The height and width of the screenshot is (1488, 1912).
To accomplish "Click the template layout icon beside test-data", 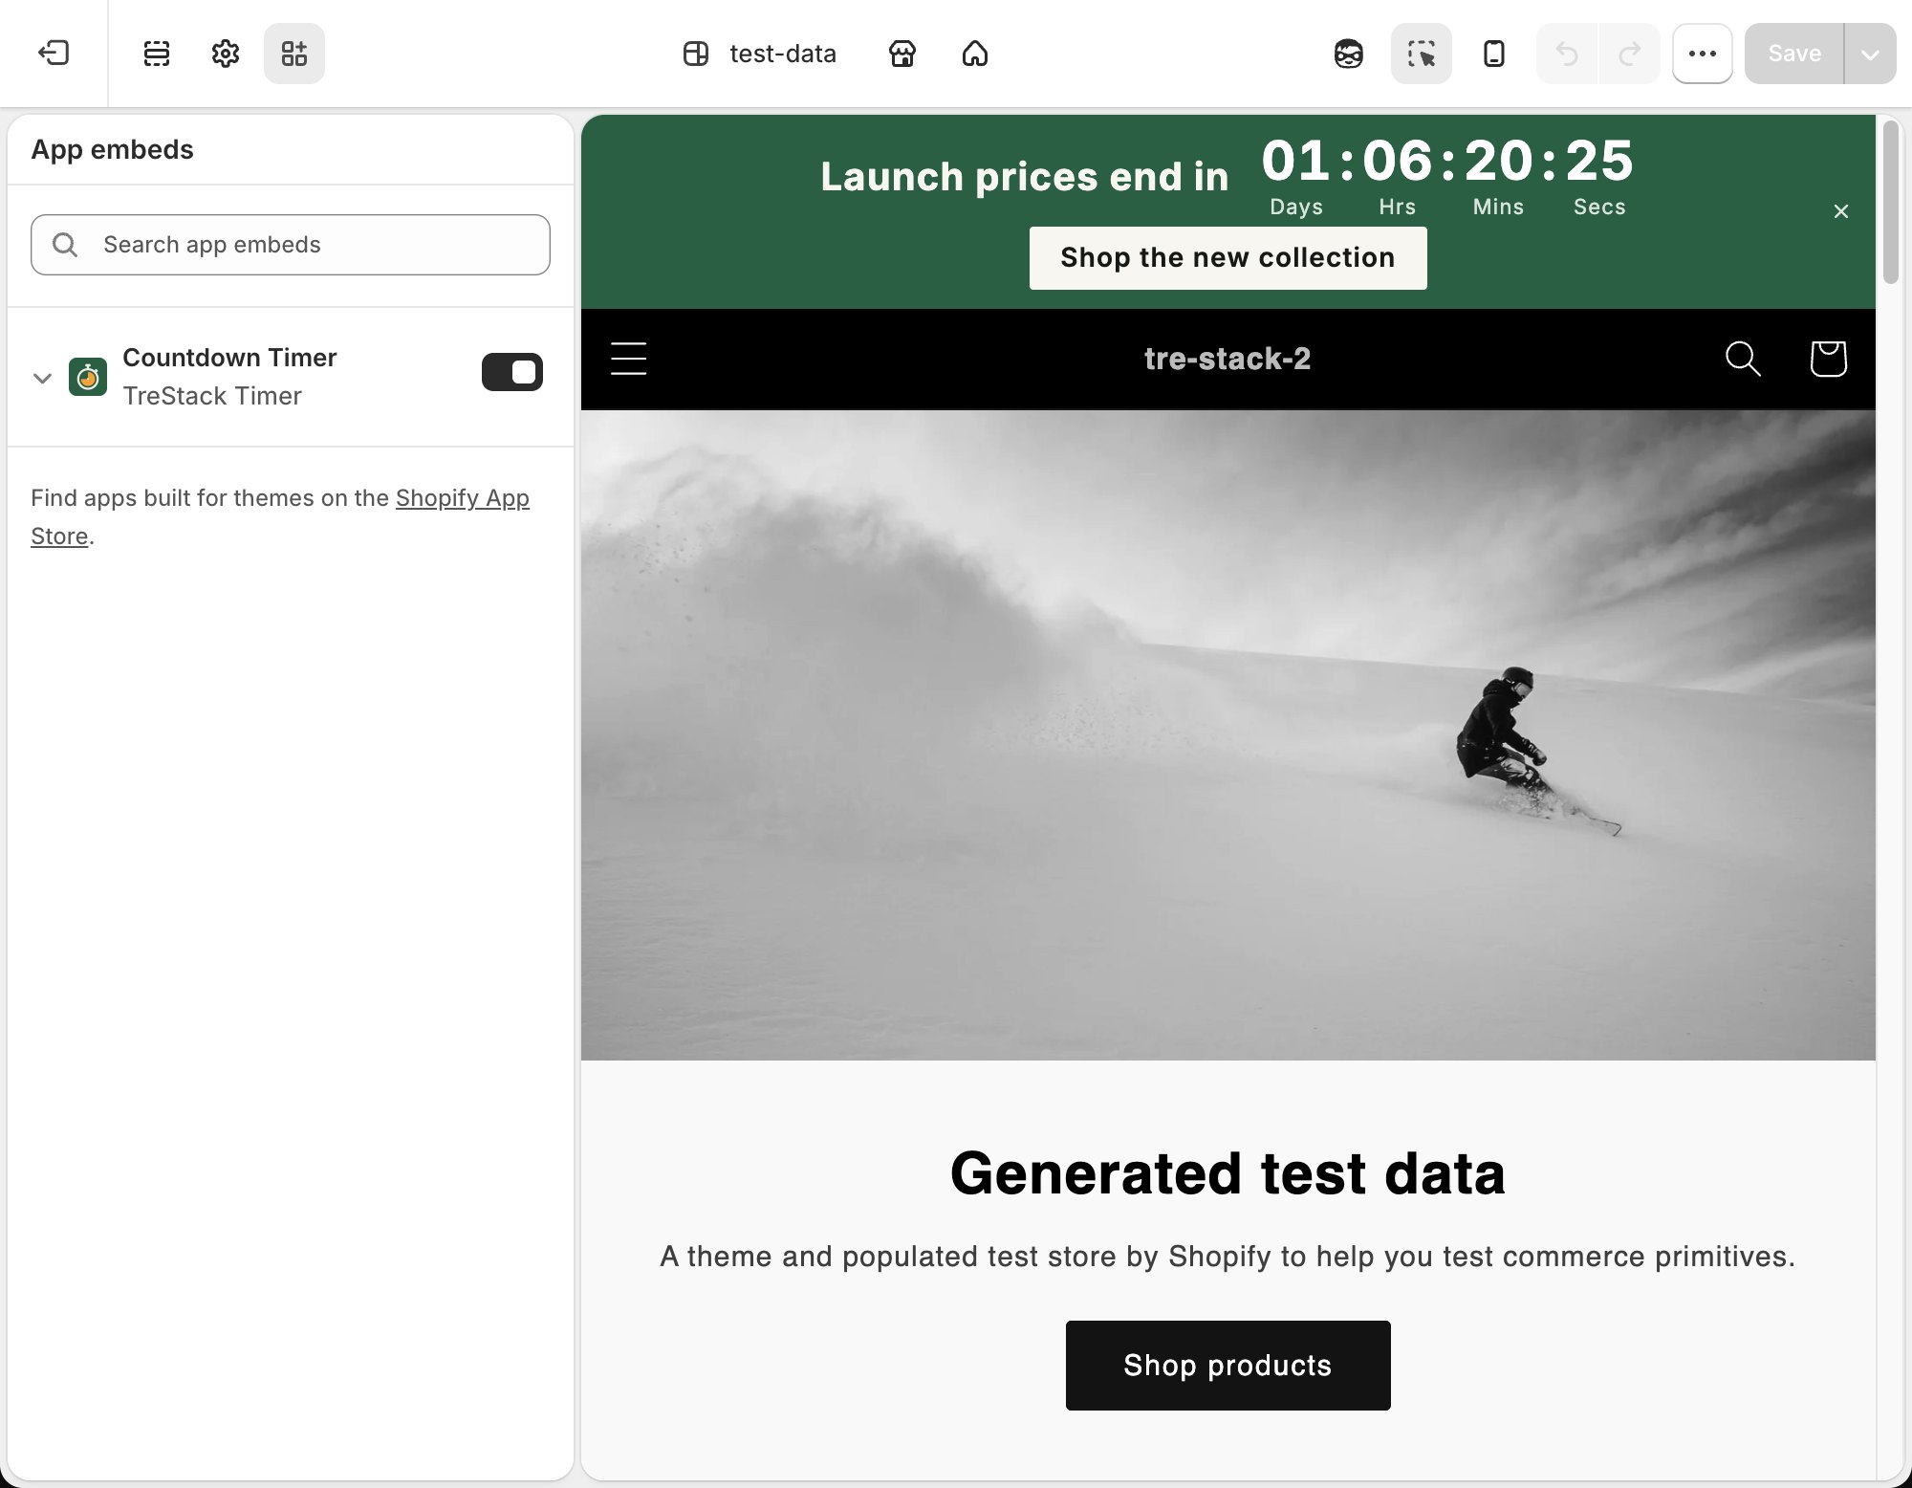I will tap(696, 54).
